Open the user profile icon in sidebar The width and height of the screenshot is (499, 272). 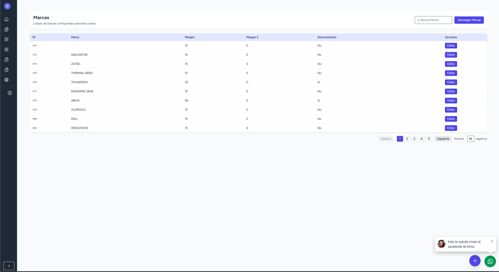[x=10, y=93]
